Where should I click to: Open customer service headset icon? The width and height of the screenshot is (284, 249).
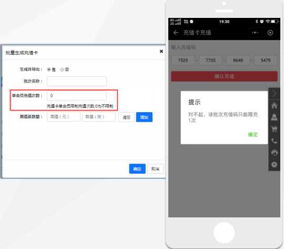pos(274,153)
